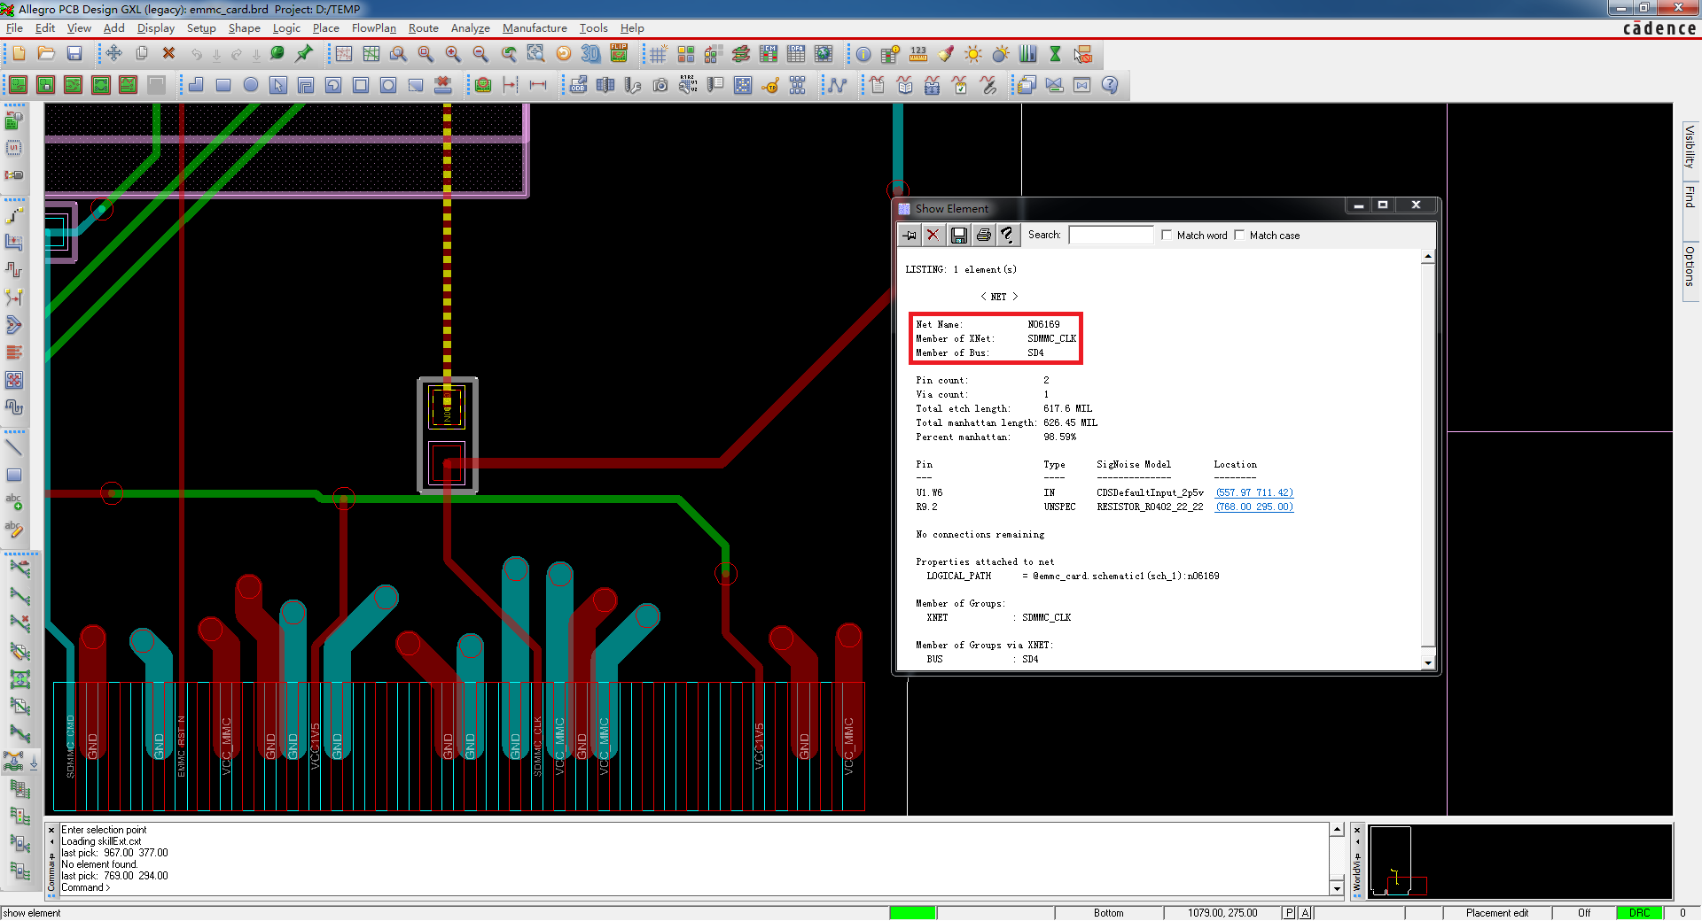Click the Add Connect route icon in sidebar
The width and height of the screenshot is (1702, 921).
[x=14, y=216]
